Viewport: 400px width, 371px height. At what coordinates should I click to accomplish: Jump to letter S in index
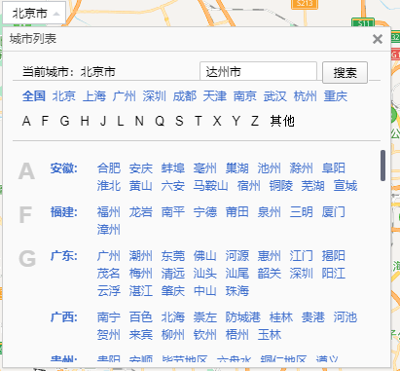[179, 121]
